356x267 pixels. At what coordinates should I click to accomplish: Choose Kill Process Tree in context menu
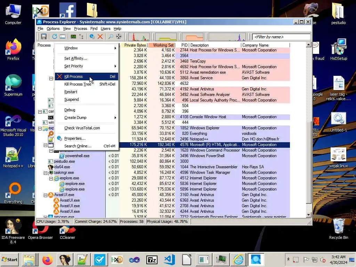tap(87, 84)
